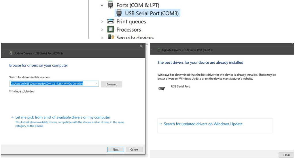
Task: Click Search for updated drivers on Windows Update
Action: [203, 124]
